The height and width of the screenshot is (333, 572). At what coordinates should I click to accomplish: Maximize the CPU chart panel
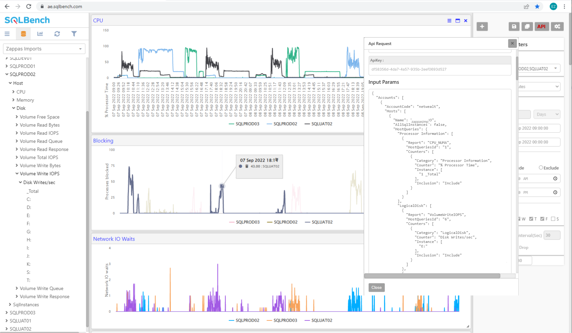pos(457,20)
